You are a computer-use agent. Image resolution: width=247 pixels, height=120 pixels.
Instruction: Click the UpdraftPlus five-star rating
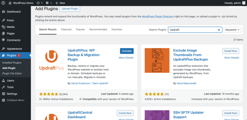pos(49,94)
